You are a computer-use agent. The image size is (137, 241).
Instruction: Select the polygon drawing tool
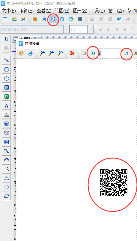[6, 169]
